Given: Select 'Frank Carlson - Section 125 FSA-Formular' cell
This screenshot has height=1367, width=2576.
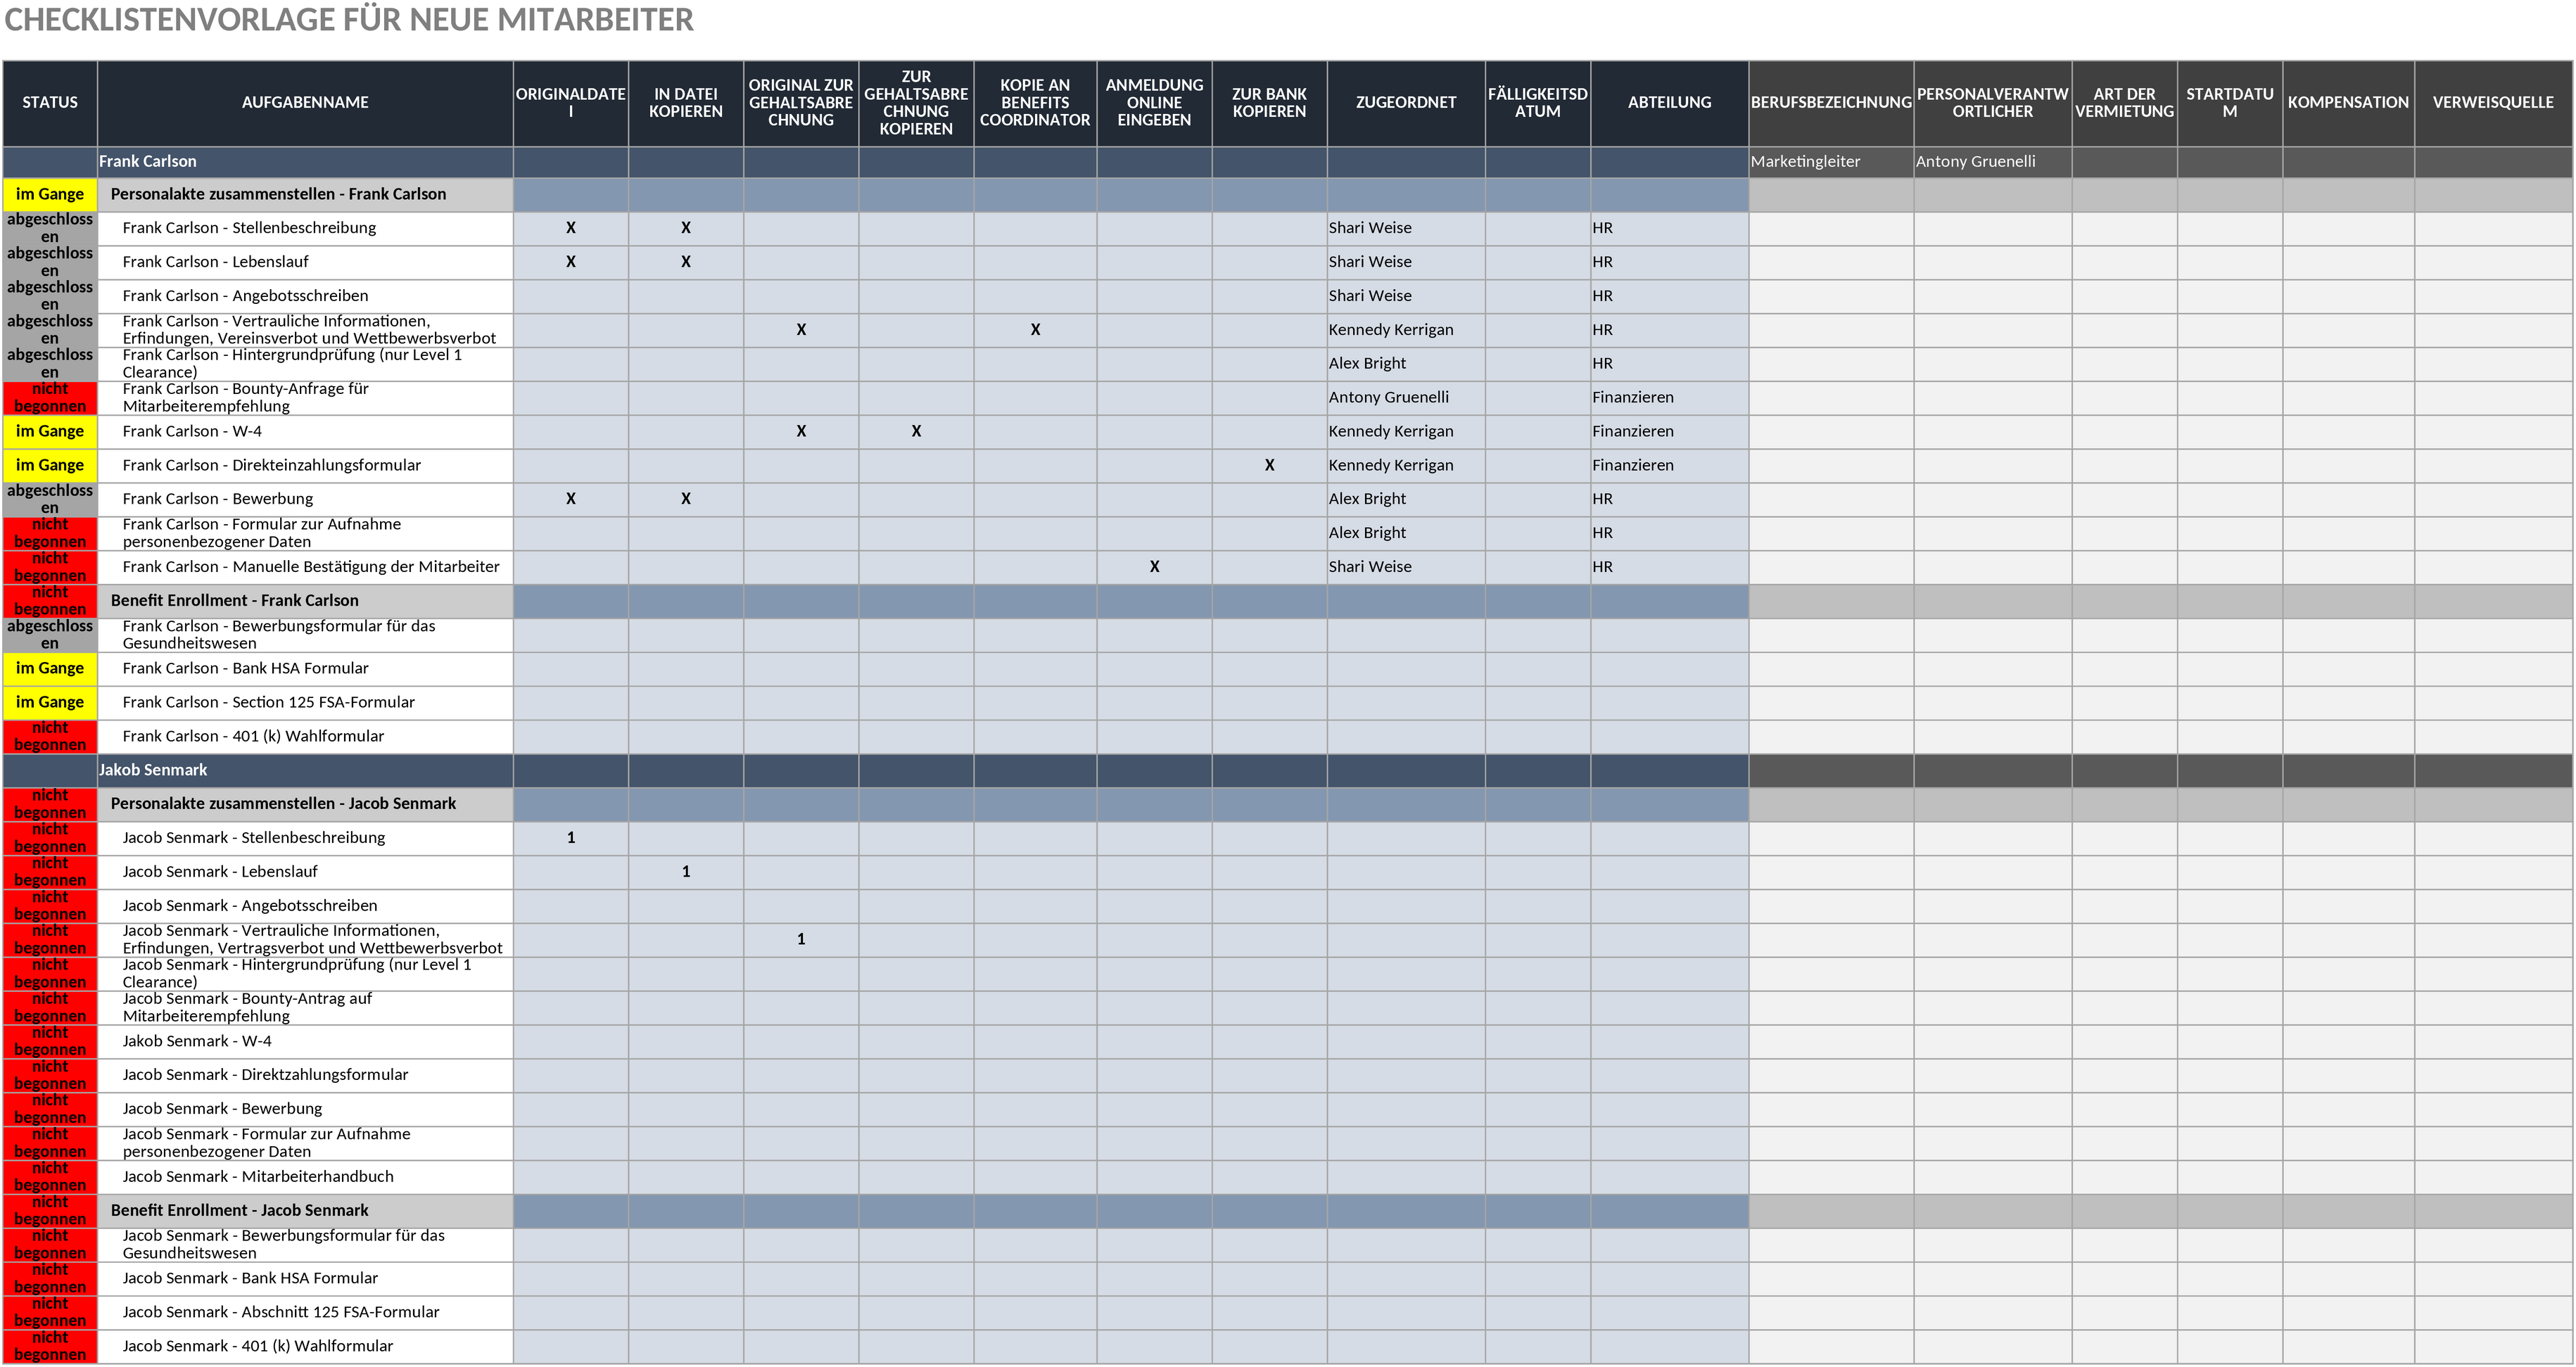Looking at the screenshot, I should 305,702.
